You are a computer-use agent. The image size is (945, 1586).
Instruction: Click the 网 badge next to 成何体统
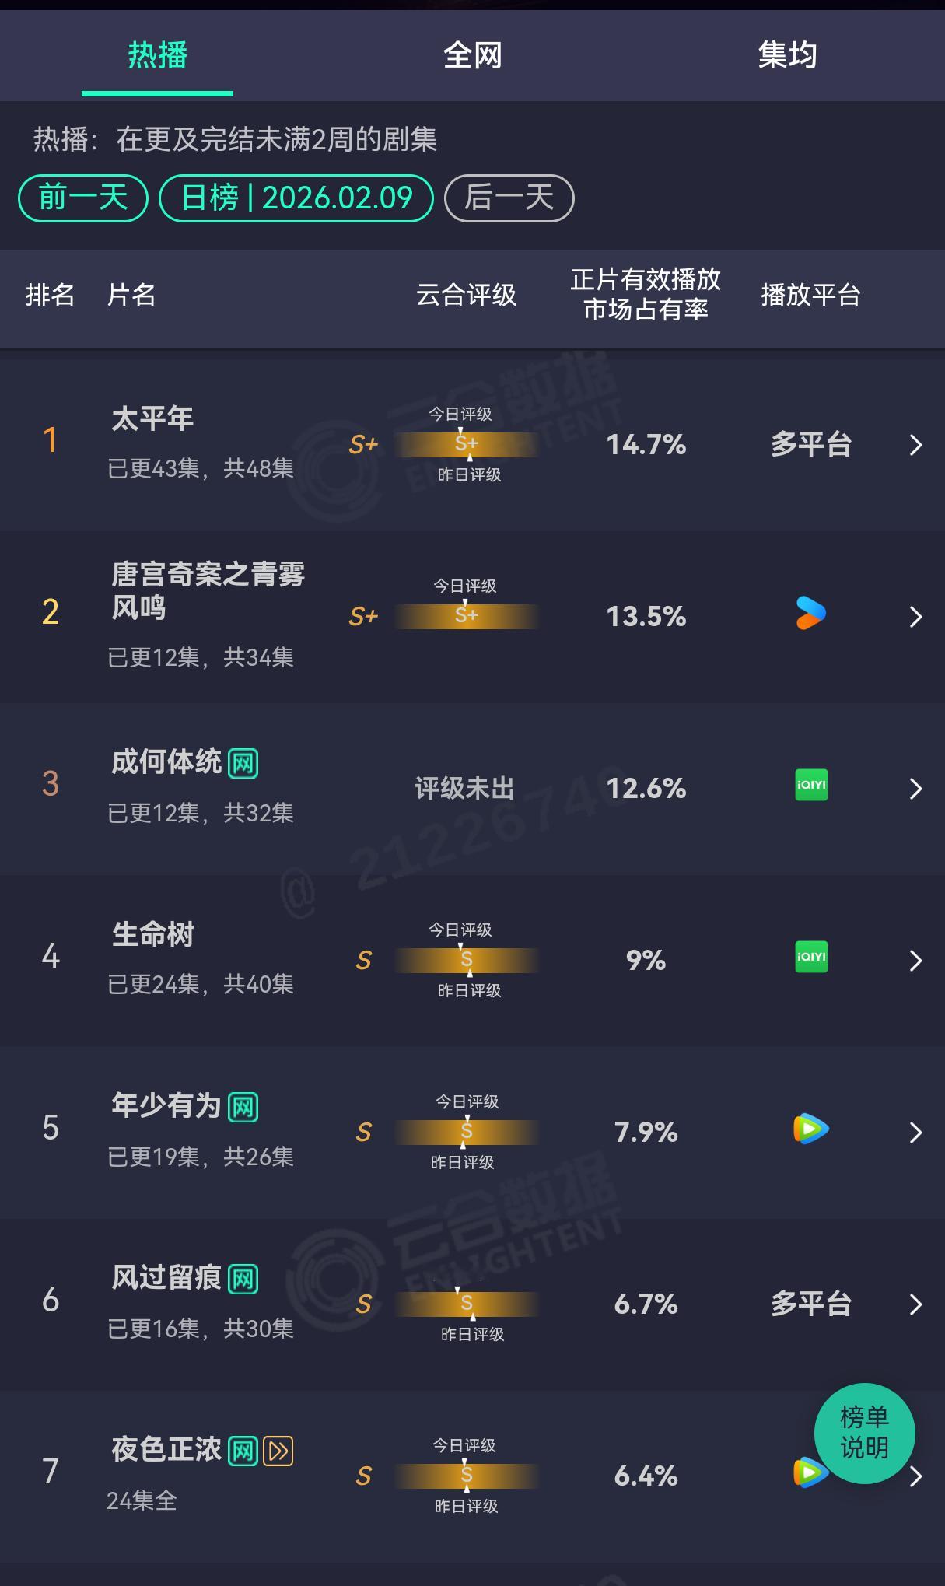pyautogui.click(x=242, y=764)
